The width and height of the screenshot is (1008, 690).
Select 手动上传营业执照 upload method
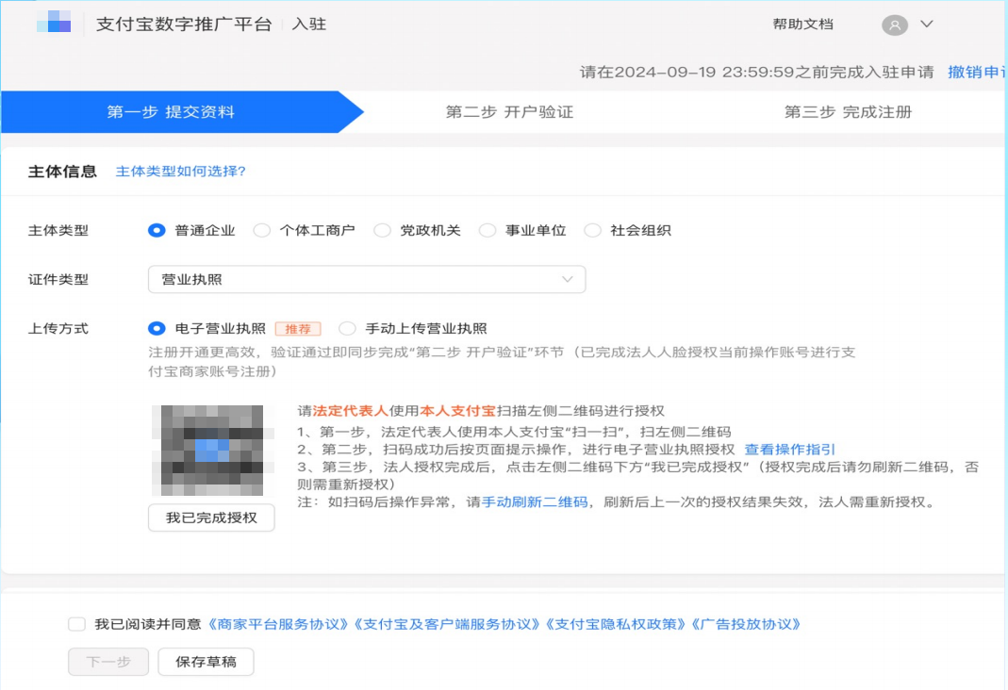click(347, 329)
